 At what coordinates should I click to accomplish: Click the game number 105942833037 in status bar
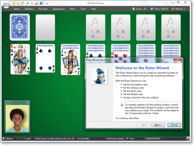(x=153, y=138)
